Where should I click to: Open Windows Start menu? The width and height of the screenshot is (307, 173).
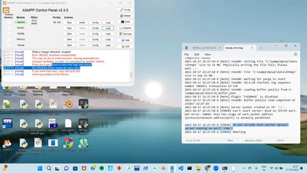point(40,168)
